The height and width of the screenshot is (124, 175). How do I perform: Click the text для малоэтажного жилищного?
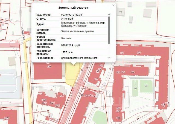click(79, 58)
